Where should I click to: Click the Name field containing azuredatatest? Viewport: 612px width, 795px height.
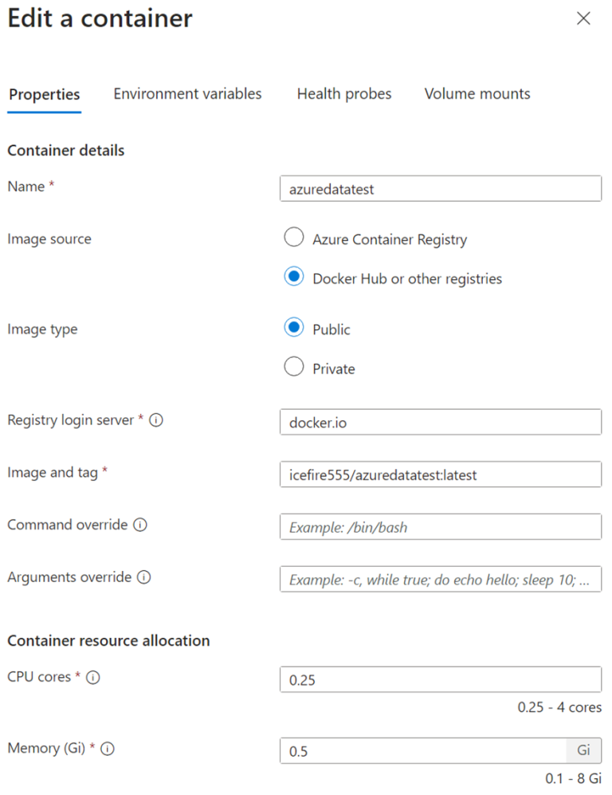(441, 188)
